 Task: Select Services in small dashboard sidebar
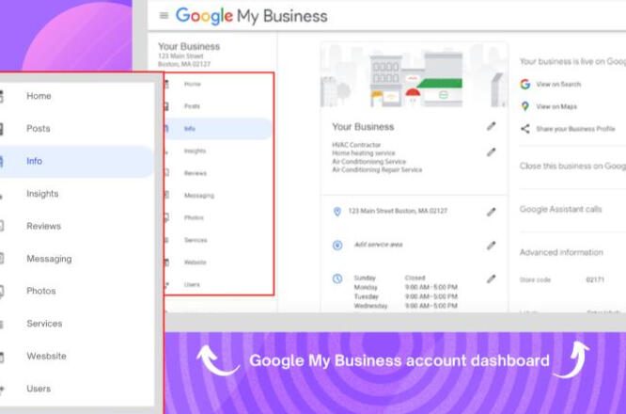pyautogui.click(x=196, y=240)
